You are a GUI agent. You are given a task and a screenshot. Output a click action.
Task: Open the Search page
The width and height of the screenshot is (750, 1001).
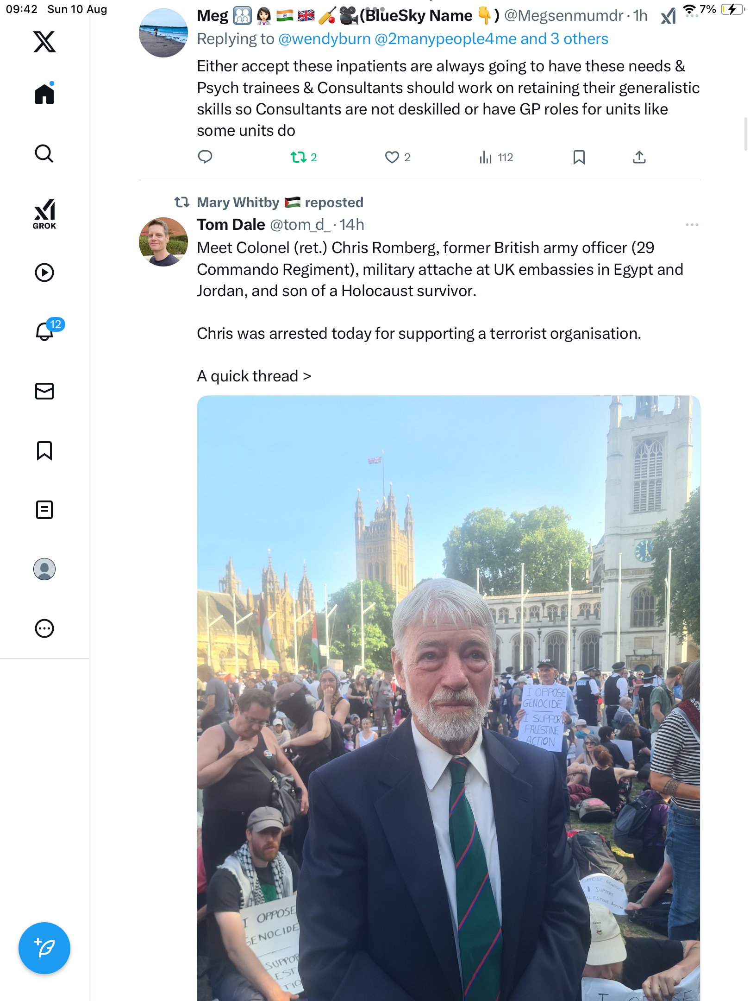point(44,153)
